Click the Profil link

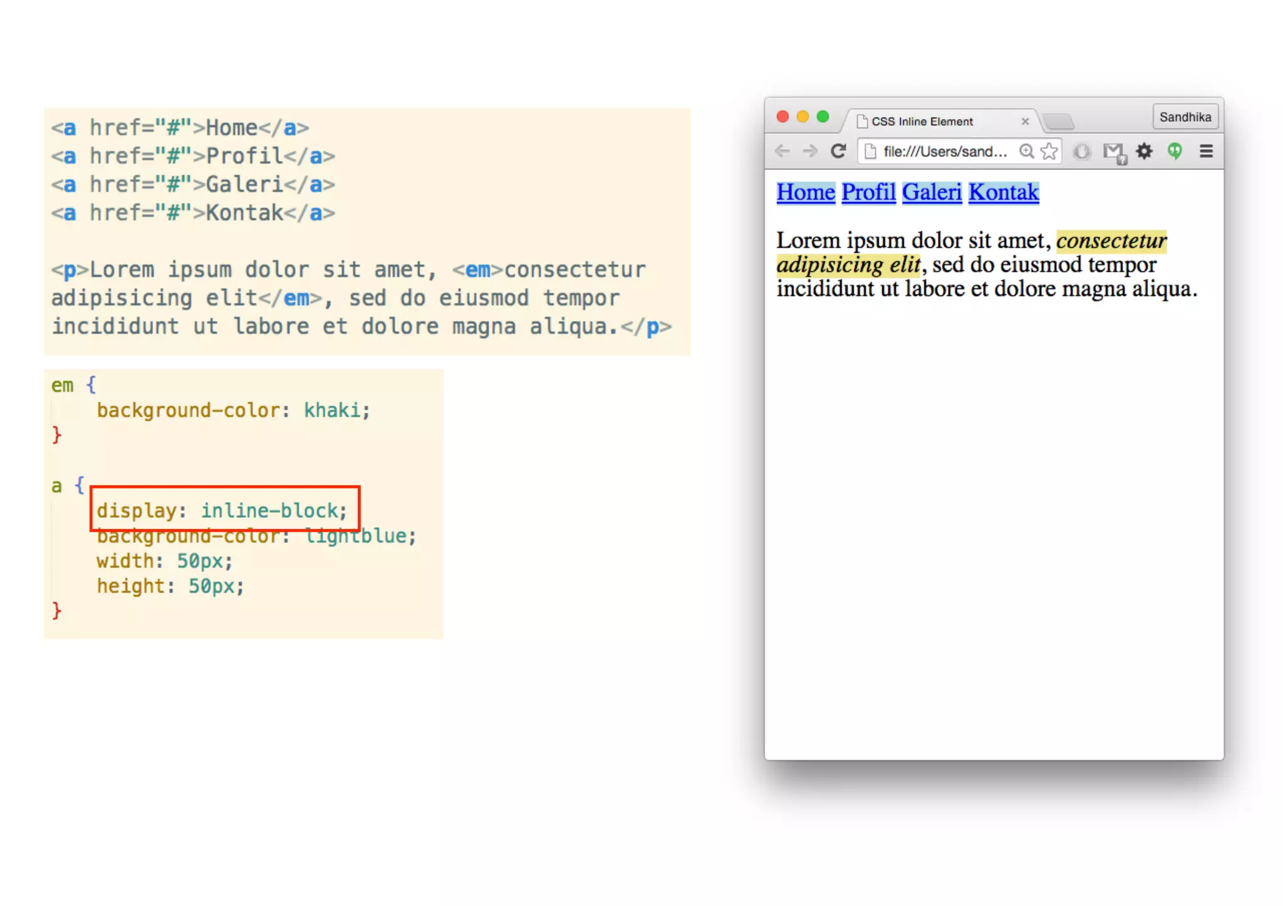[x=868, y=192]
